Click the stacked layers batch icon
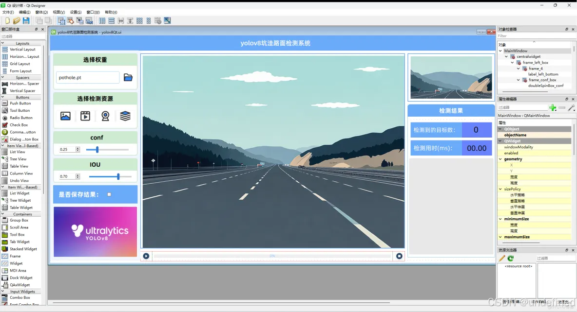This screenshot has width=577, height=312. coord(125,116)
